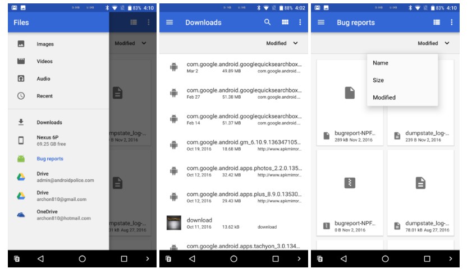Image resolution: width=472 pixels, height=273 pixels.
Task: Open overflow menu in Downloads screen
Action: tap(300, 22)
